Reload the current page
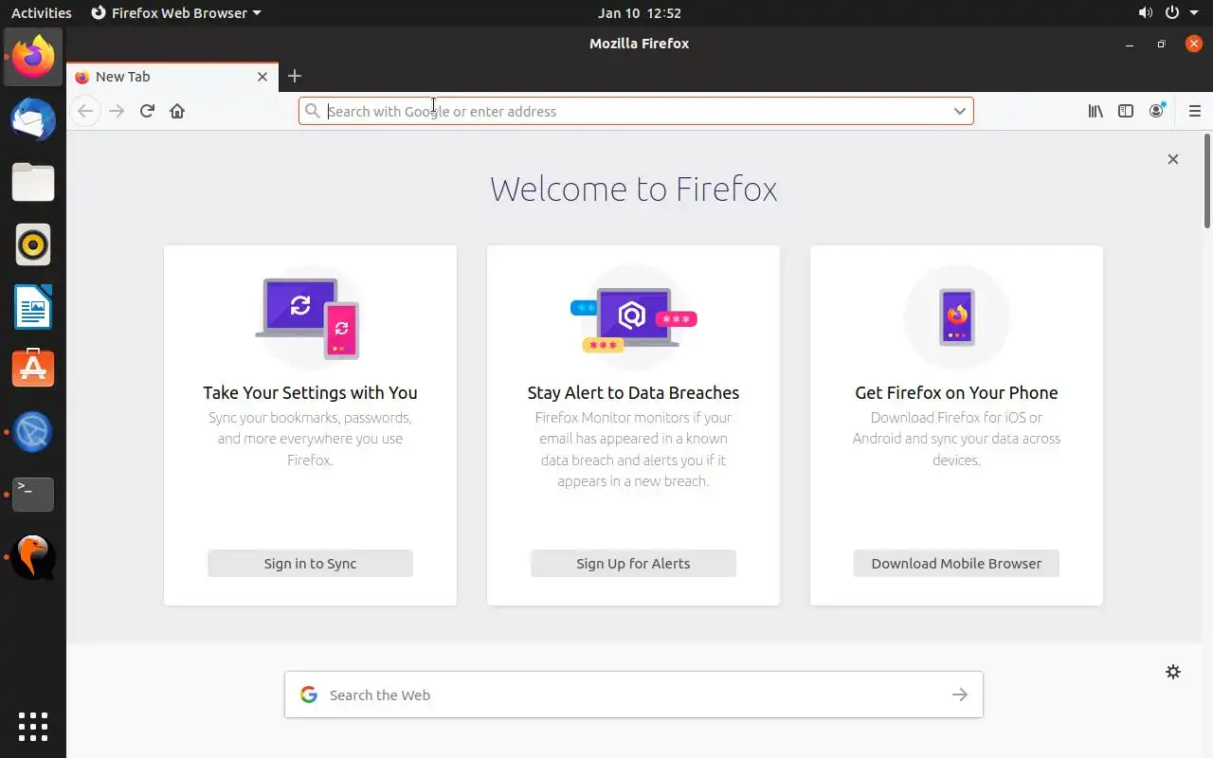This screenshot has width=1213, height=758. pyautogui.click(x=147, y=111)
